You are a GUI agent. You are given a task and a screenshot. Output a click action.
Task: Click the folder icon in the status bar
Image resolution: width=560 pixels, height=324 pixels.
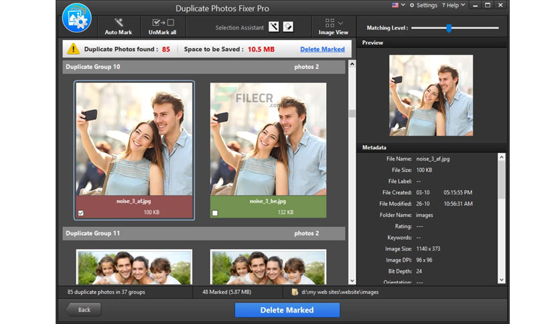[x=295, y=292]
